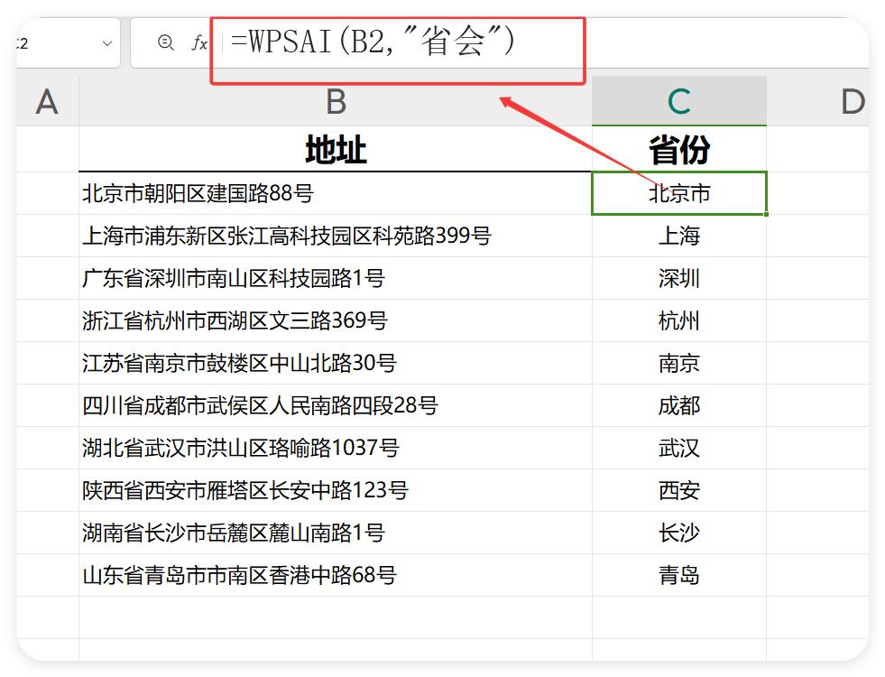
Task: Select column A header
Action: pyautogui.click(x=48, y=101)
